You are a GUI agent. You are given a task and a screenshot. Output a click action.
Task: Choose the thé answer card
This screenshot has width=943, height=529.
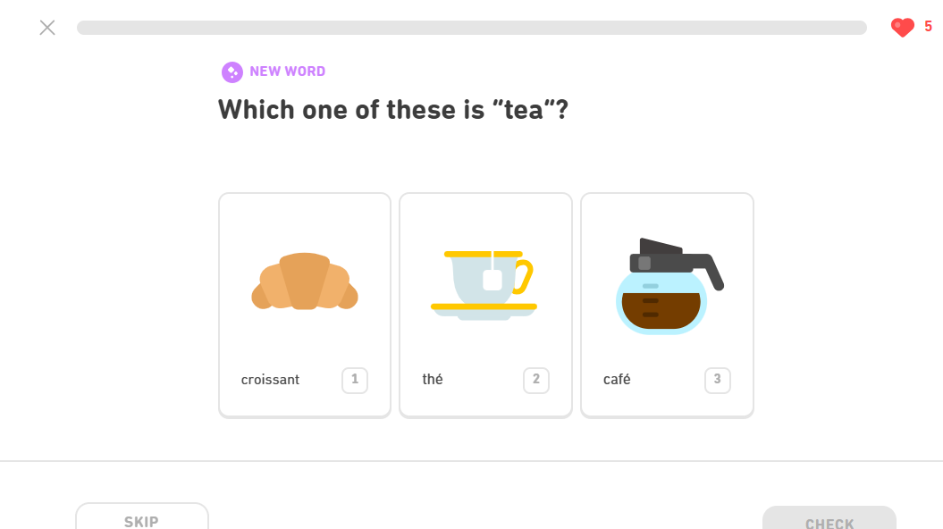coord(485,304)
